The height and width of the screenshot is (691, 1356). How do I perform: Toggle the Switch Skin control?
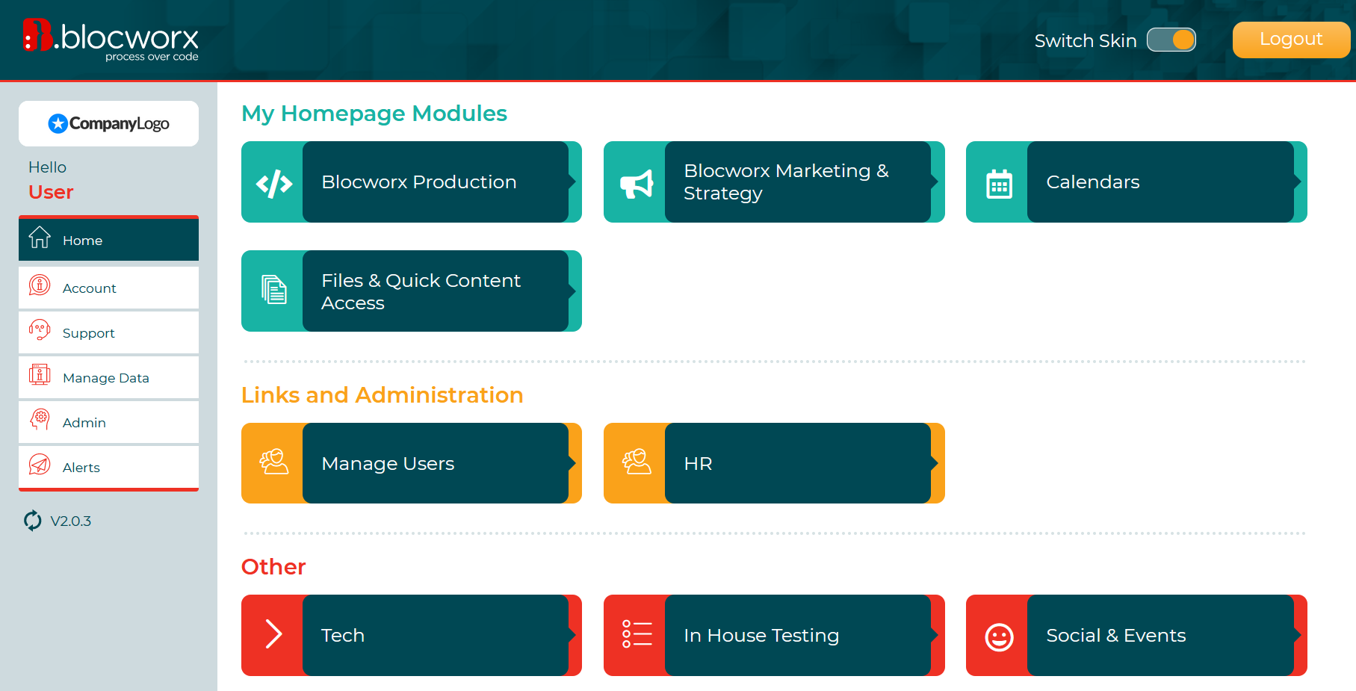click(x=1171, y=40)
